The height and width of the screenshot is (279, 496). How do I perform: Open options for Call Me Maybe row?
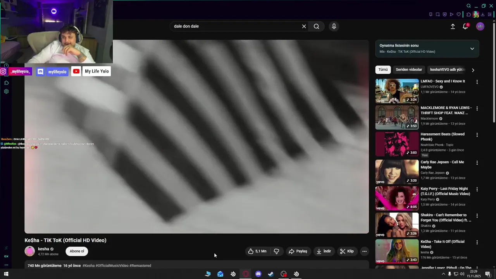click(477, 163)
